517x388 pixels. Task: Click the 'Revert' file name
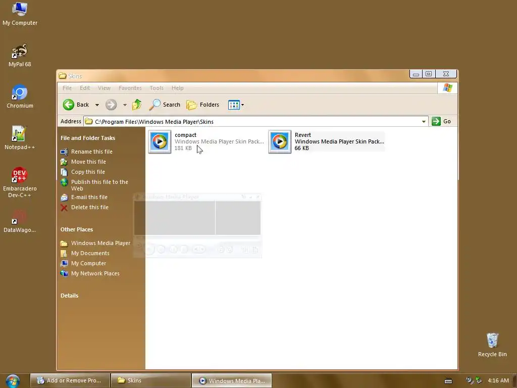point(303,135)
